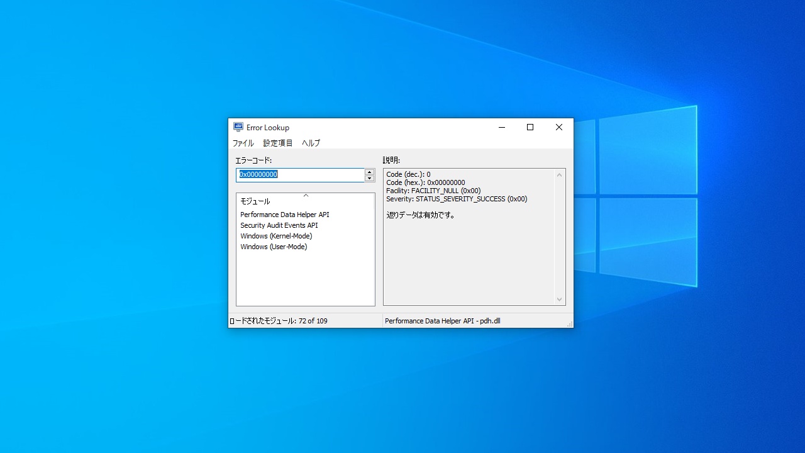Click the 返りデータは有効です message text
This screenshot has width=805, height=453.
[x=421, y=215]
